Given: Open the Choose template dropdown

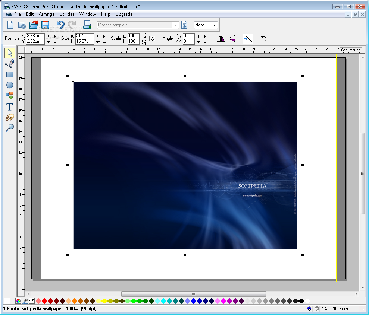Looking at the screenshot, I should click(176, 25).
